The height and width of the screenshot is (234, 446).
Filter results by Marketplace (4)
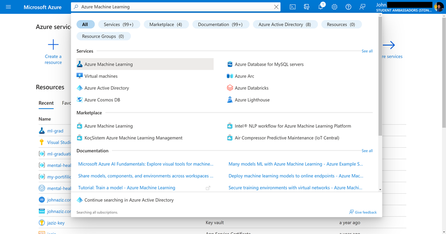[x=166, y=25]
